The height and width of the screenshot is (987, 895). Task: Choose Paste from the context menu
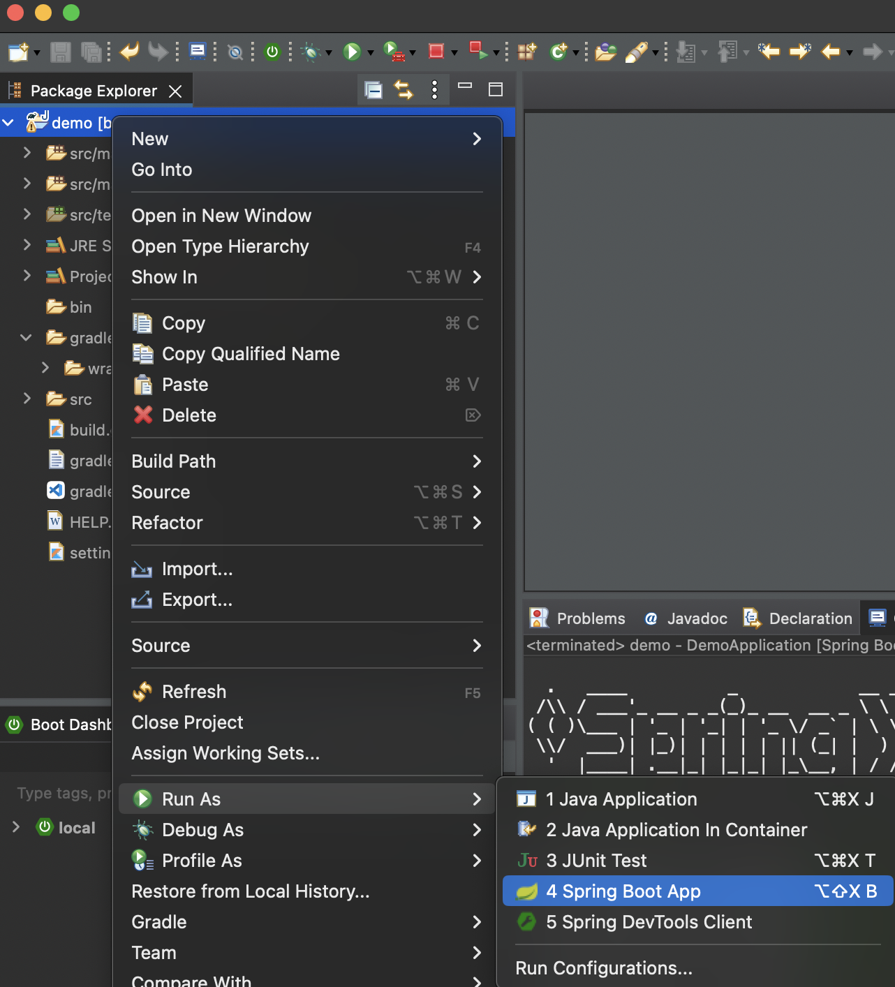307,385
